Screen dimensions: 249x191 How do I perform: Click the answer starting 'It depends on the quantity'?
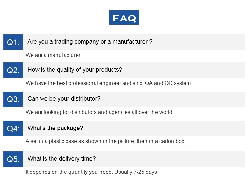pos(93,172)
